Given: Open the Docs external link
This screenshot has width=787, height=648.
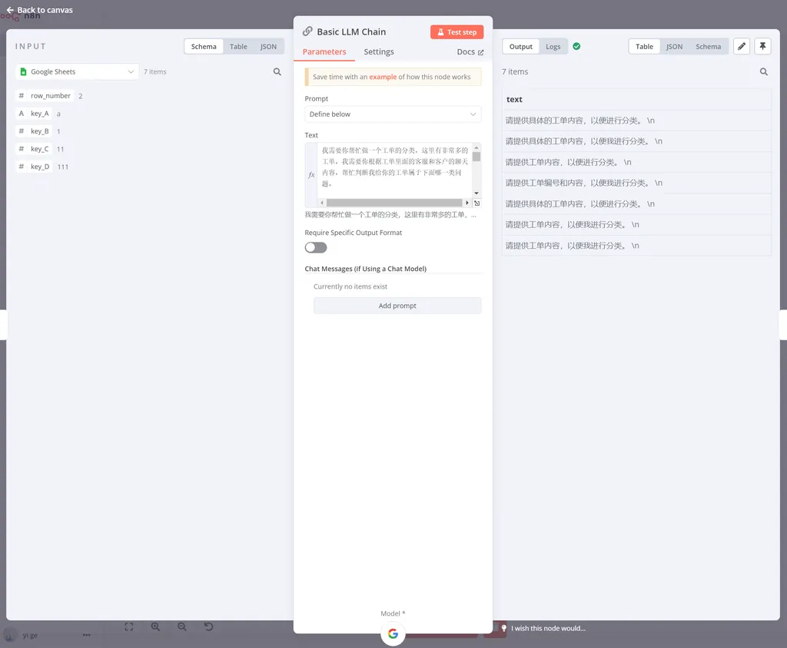Looking at the screenshot, I should (x=470, y=52).
